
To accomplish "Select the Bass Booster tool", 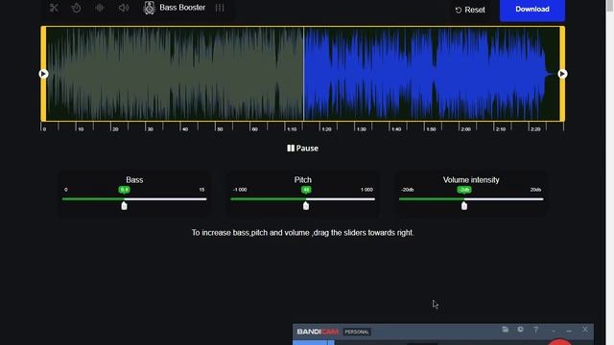I will [x=175, y=8].
